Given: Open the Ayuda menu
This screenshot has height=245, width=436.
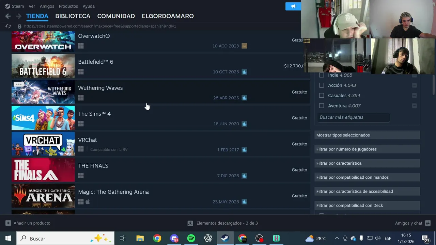Looking at the screenshot, I should (89, 6).
